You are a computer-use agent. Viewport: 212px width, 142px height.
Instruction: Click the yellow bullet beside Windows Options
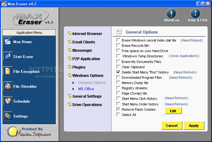click(70, 75)
